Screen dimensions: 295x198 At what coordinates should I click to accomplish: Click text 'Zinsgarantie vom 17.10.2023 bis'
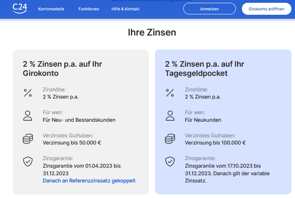point(223,166)
